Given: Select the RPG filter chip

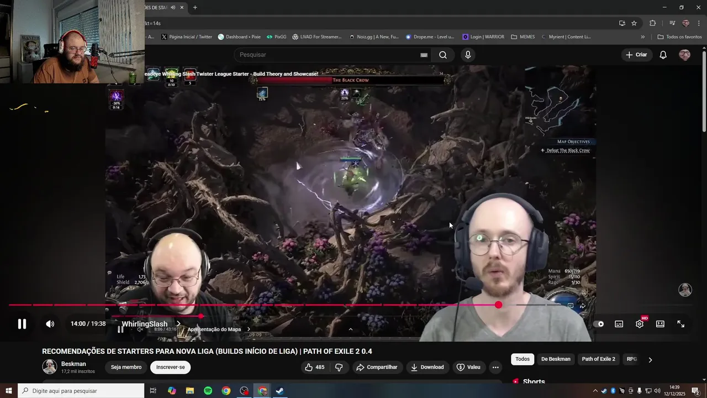Looking at the screenshot, I should tap(632, 359).
